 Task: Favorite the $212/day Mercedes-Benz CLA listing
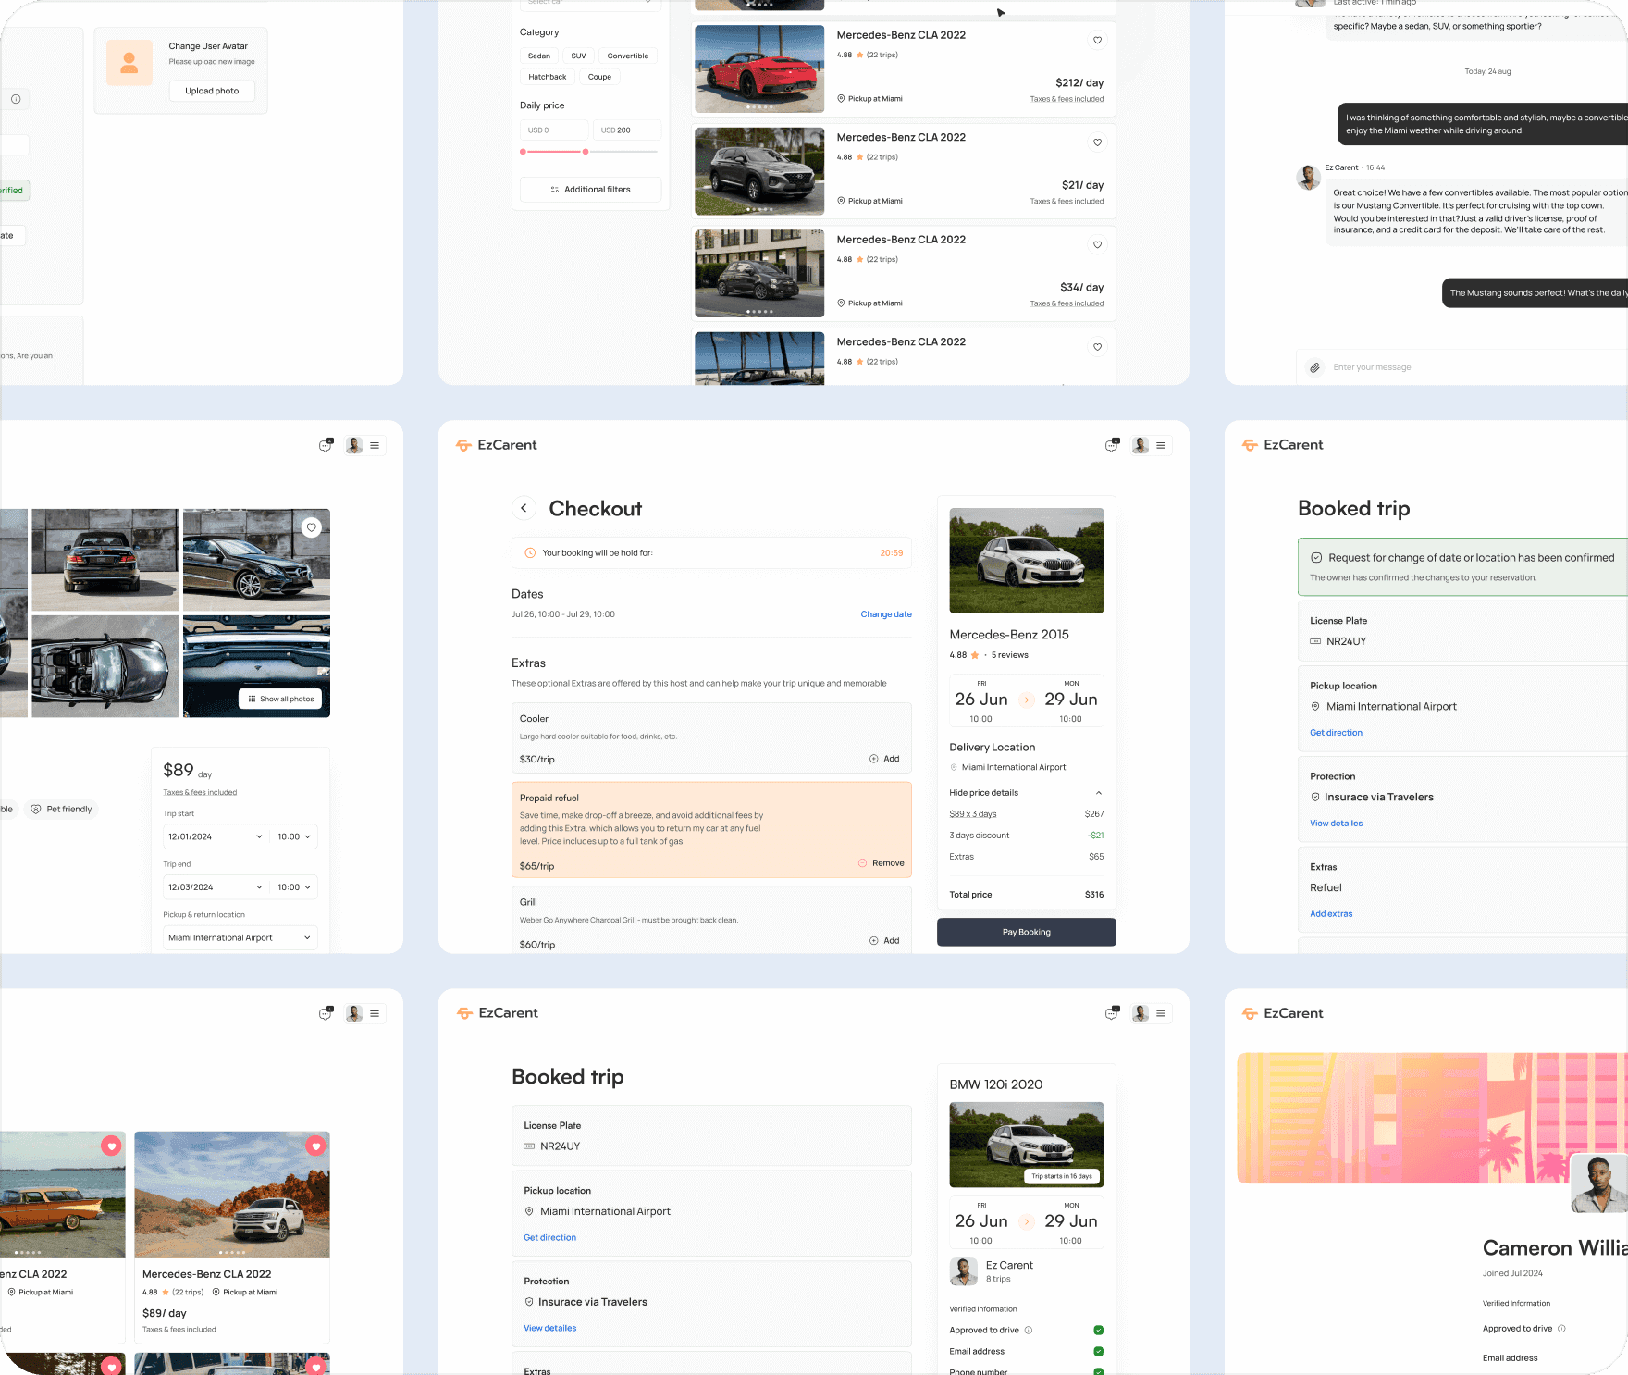click(1098, 40)
